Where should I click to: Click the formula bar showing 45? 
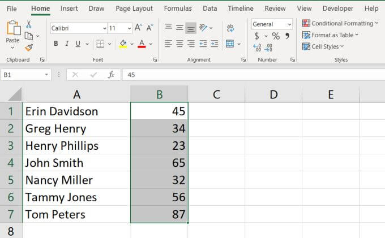coord(254,75)
